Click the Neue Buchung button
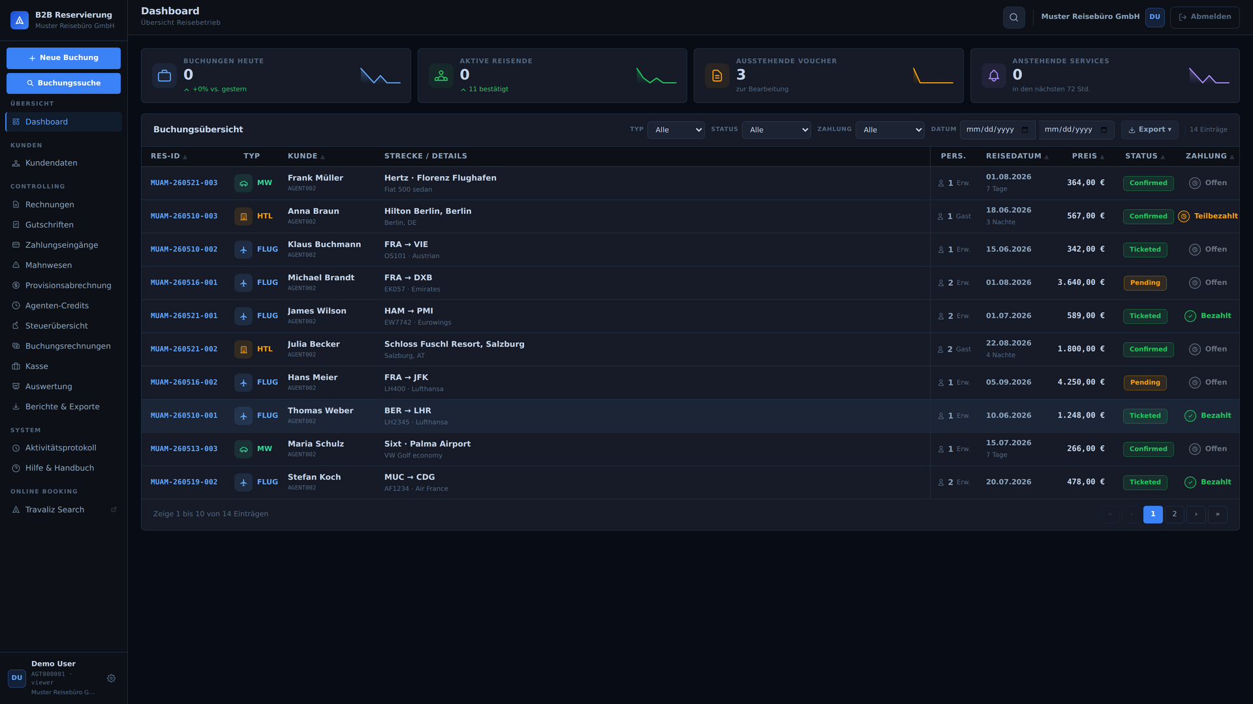This screenshot has height=704, width=1253. click(x=63, y=58)
